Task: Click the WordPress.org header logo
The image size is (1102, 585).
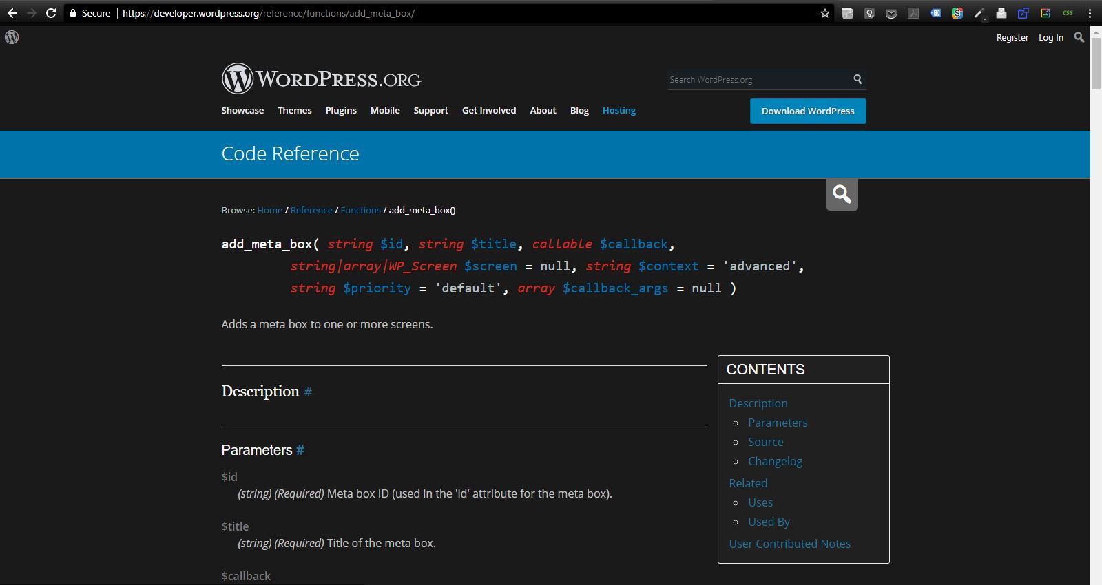Action: click(x=321, y=78)
